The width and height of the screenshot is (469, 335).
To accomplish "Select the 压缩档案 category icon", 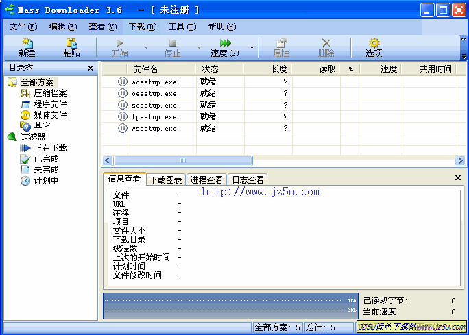I will pos(25,93).
